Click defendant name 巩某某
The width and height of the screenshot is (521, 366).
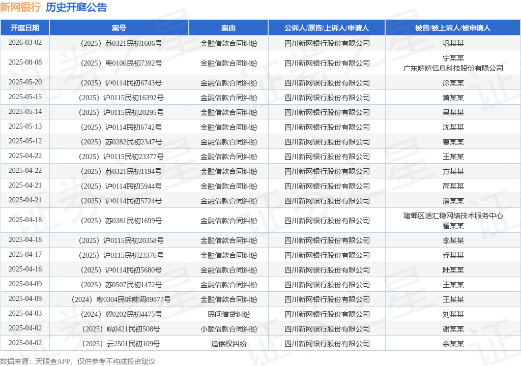[x=453, y=43]
